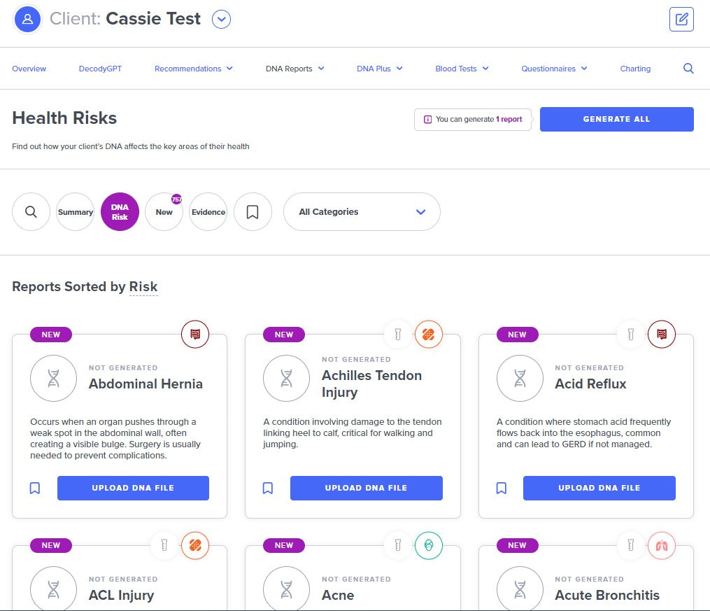710x611 pixels.
Task: Open the search filter using the magnifier icon
Action: (31, 211)
